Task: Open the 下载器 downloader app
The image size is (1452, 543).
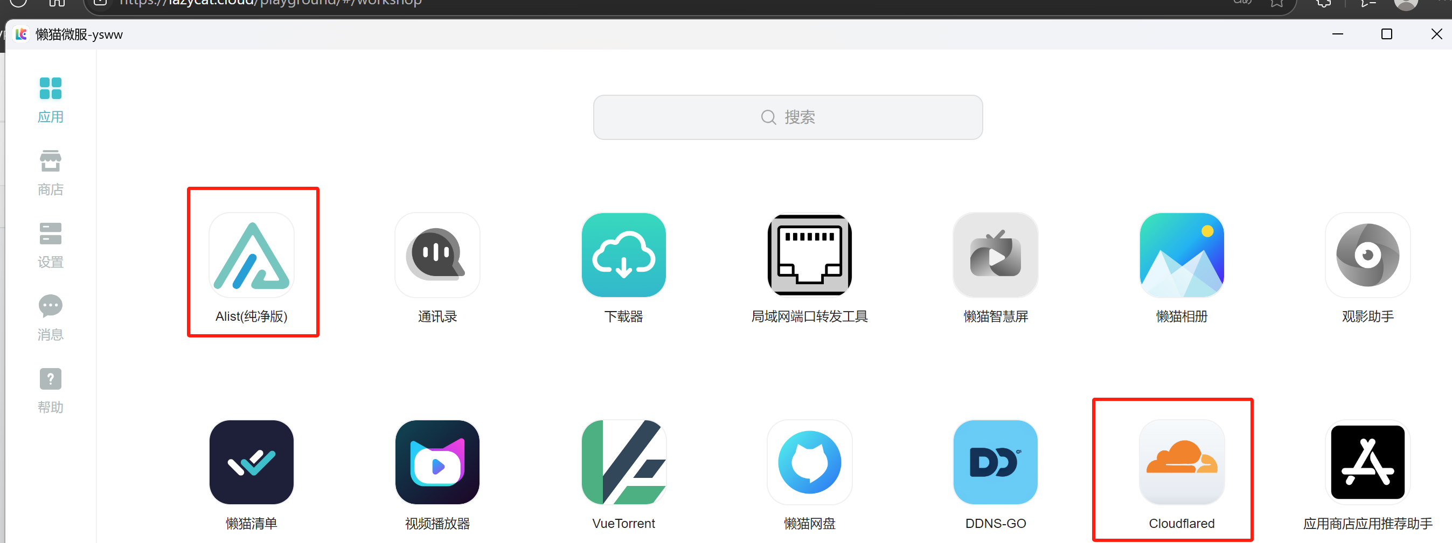Action: [x=623, y=255]
